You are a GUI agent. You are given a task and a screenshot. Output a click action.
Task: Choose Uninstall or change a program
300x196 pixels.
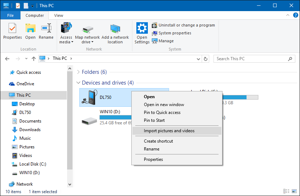[x=183, y=25]
